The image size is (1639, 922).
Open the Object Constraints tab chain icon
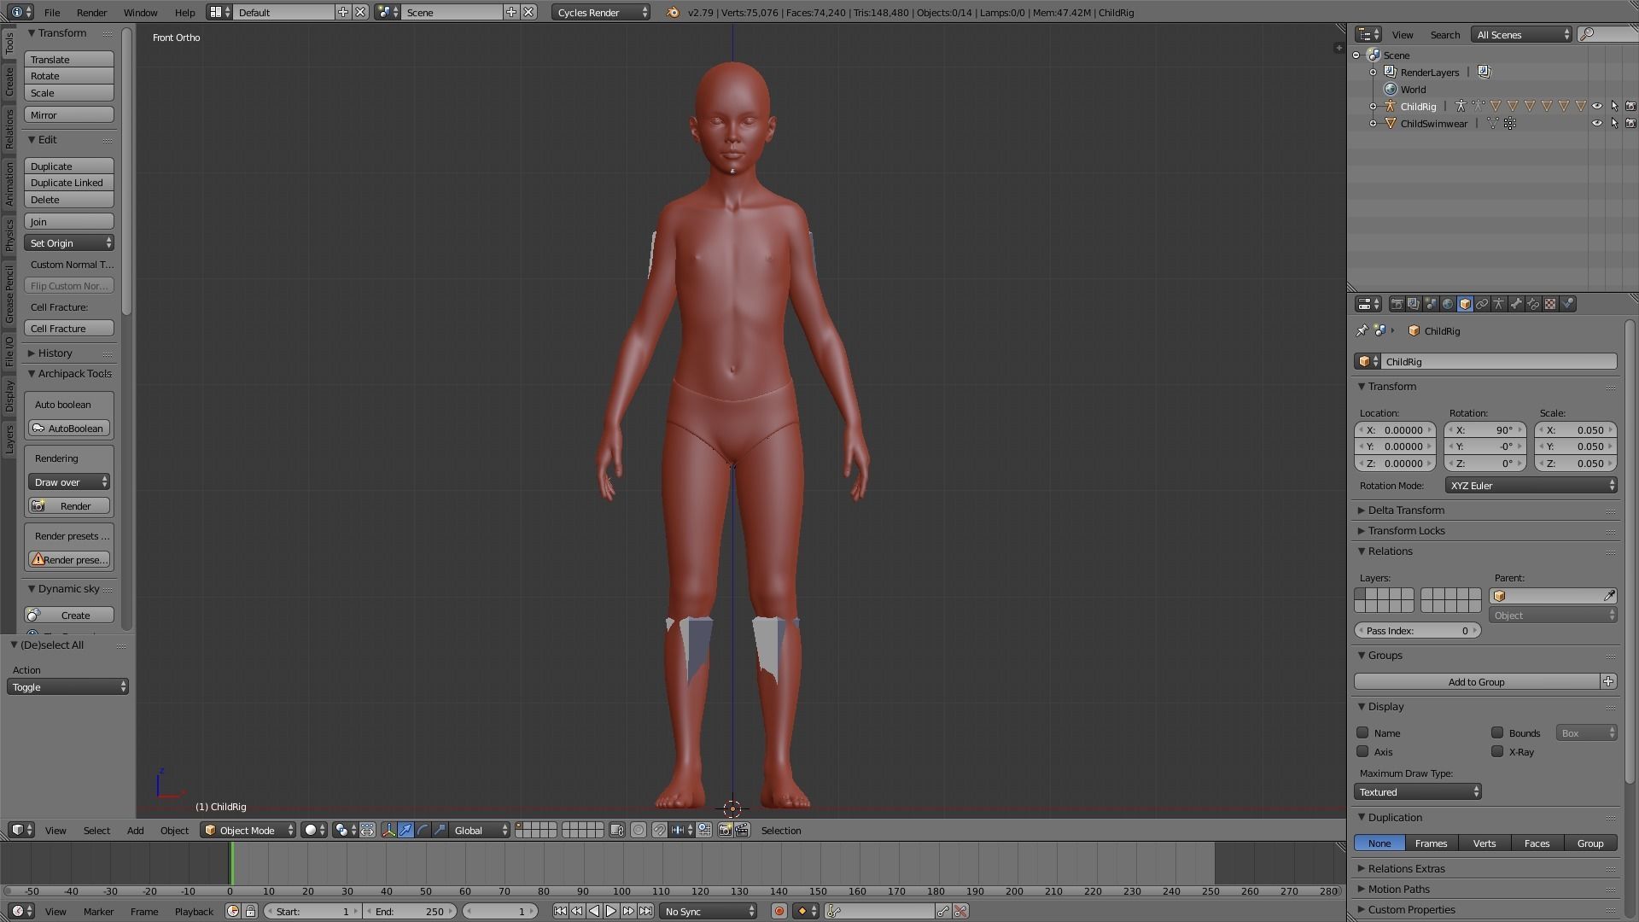pos(1482,304)
